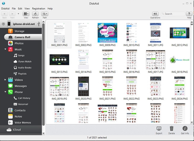Open the Registration menu

pos(38,8)
